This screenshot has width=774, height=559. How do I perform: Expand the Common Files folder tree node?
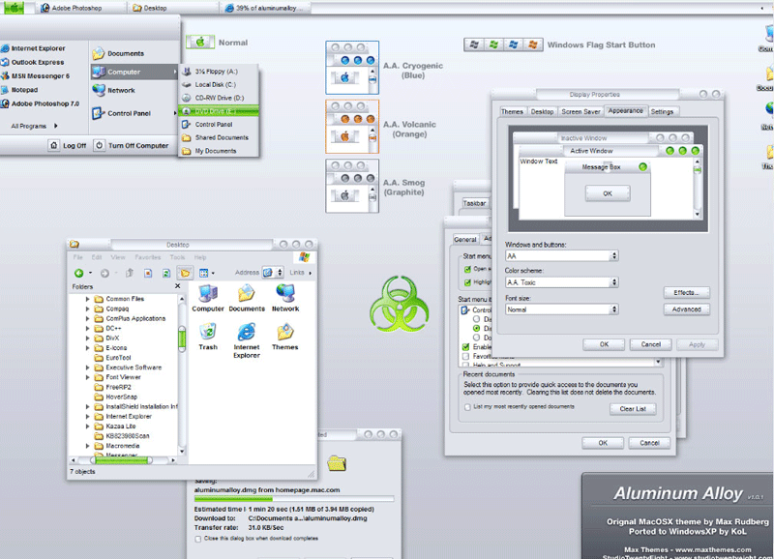point(87,299)
